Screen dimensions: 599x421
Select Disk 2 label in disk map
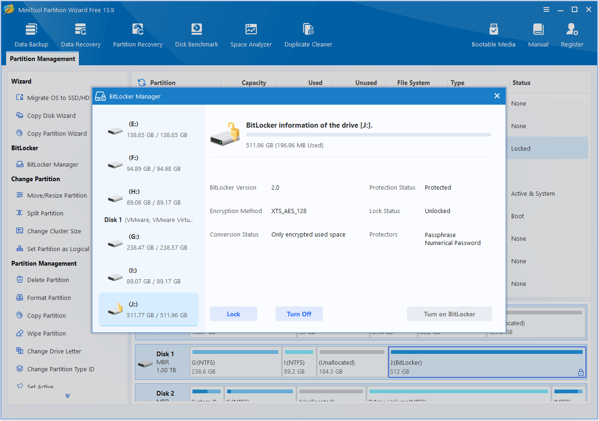(x=165, y=393)
